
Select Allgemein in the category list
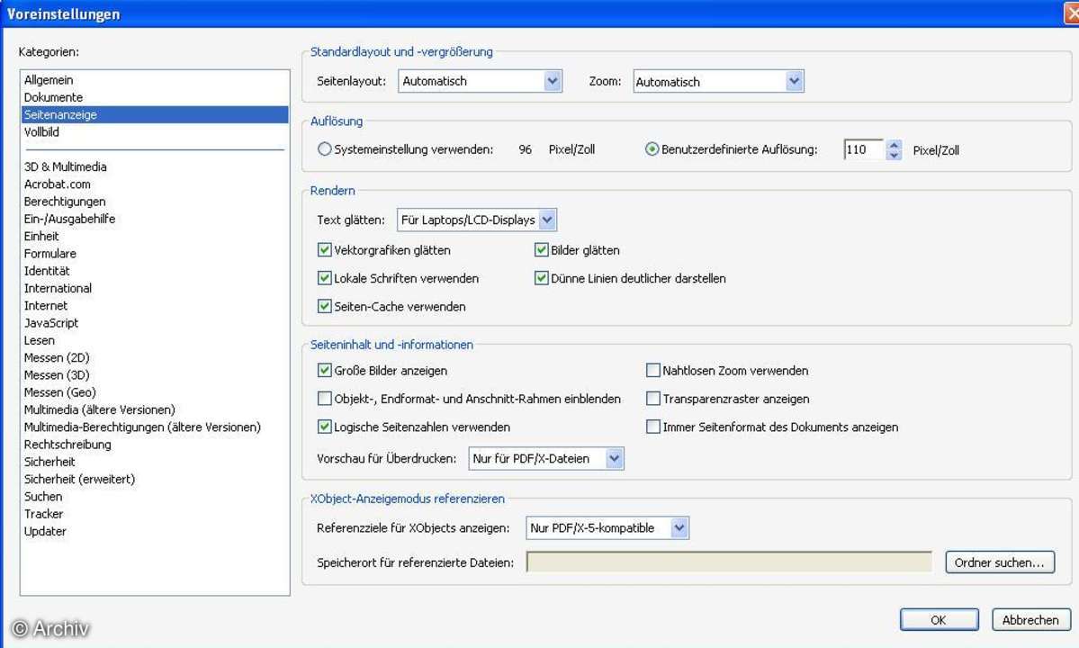coord(49,80)
